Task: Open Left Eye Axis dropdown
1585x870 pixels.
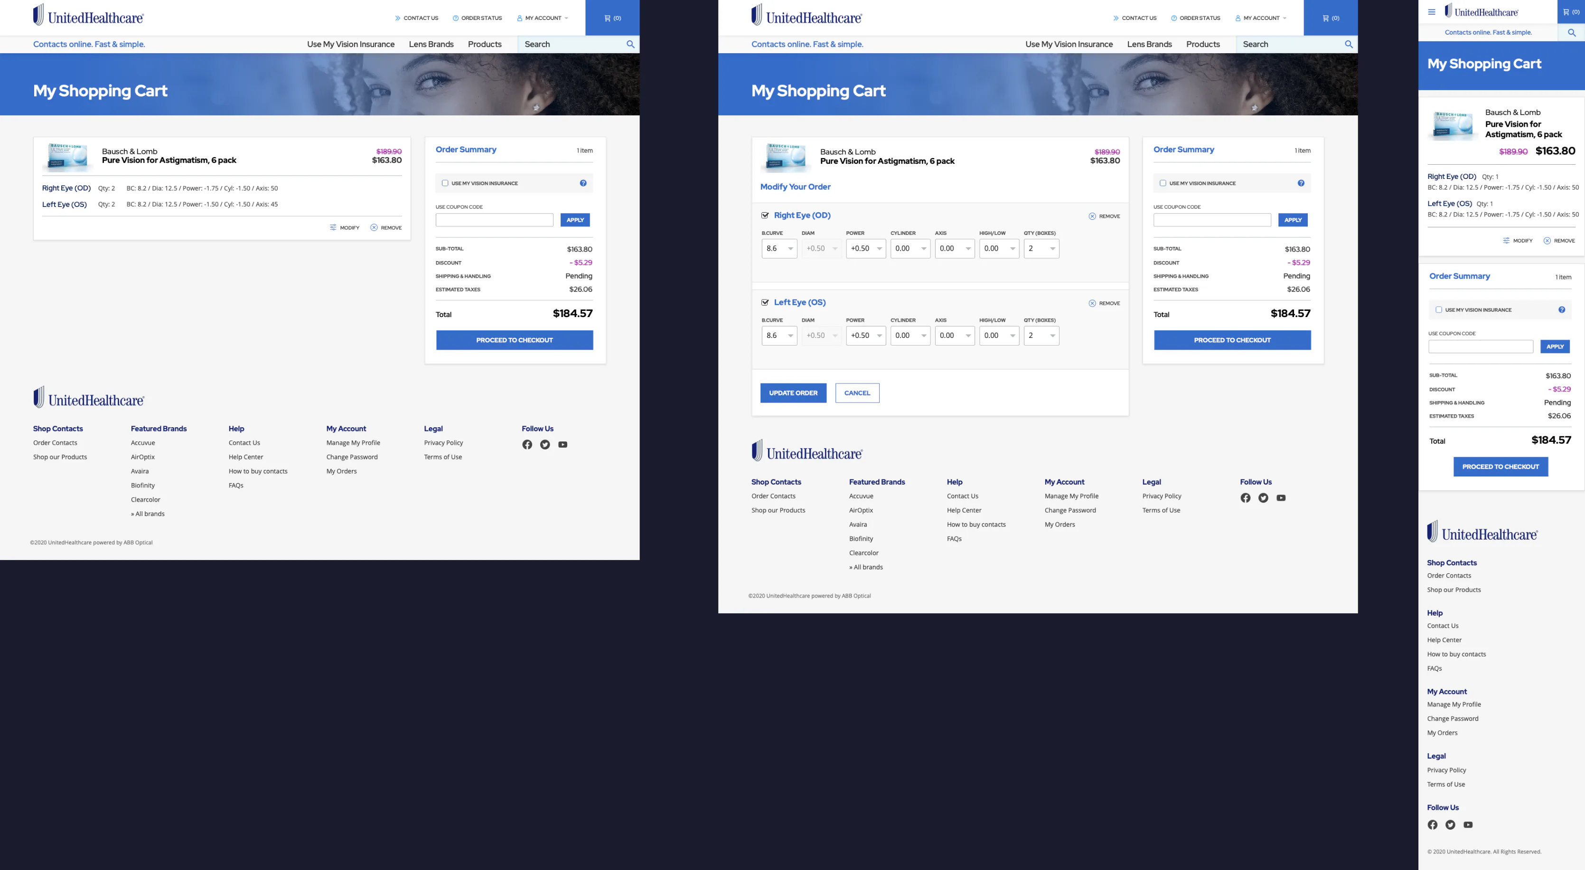Action: pos(954,335)
